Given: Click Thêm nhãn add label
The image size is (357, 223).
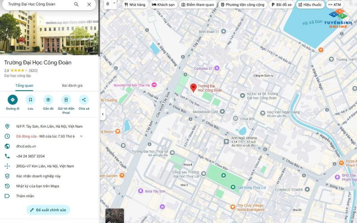Looking at the screenshot, I should pyautogui.click(x=25, y=196).
